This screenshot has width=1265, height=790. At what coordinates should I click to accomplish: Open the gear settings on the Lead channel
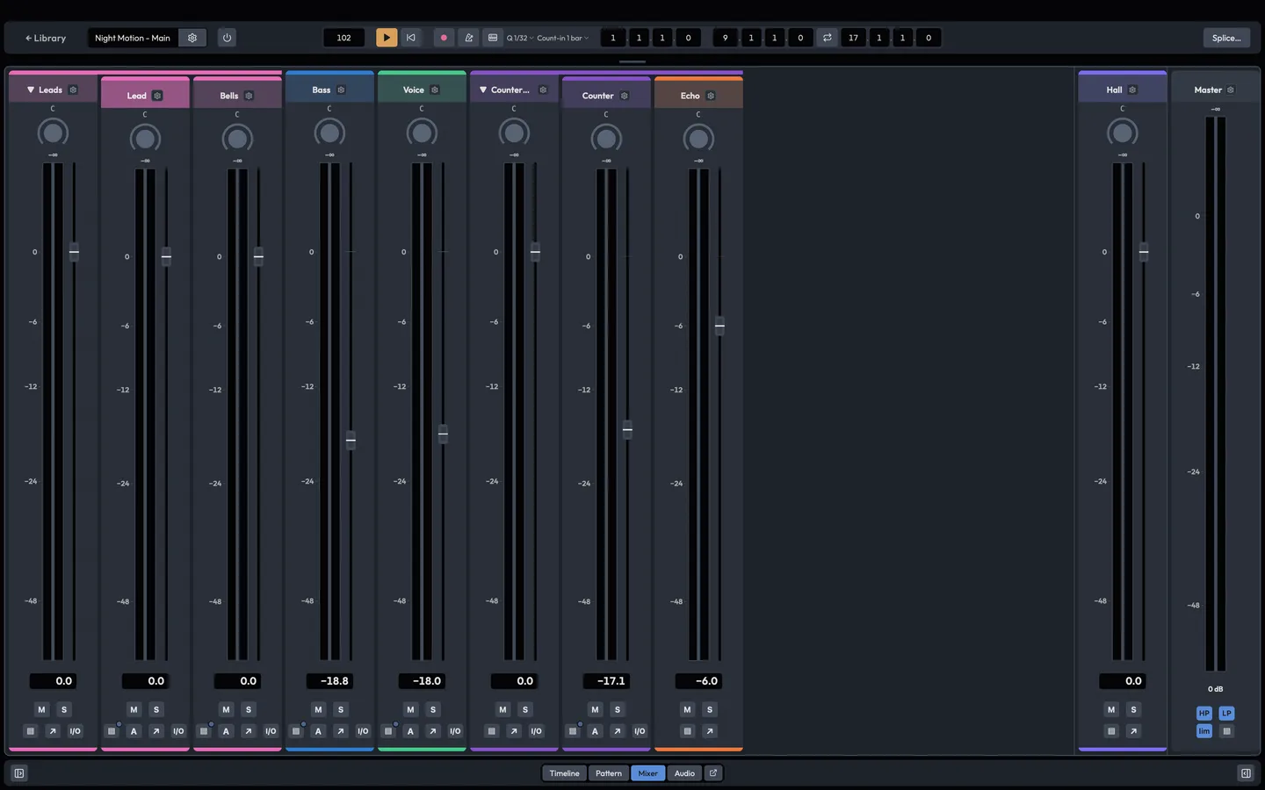click(157, 96)
